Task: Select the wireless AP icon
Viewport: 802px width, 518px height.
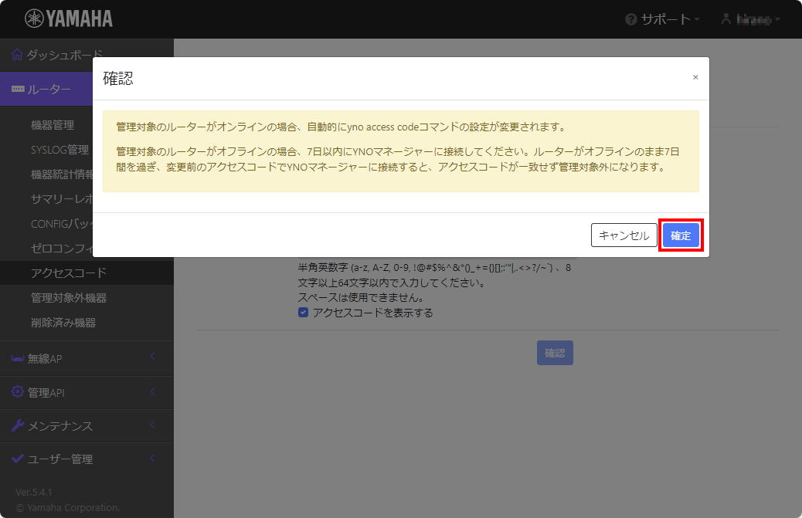Action: (x=16, y=359)
